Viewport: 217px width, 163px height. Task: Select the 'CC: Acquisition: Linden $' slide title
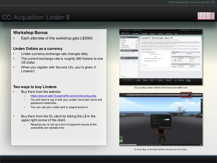[36, 17]
